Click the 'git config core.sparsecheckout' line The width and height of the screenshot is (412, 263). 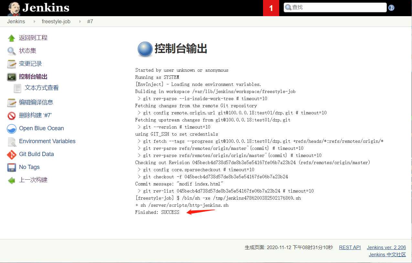(x=196, y=170)
